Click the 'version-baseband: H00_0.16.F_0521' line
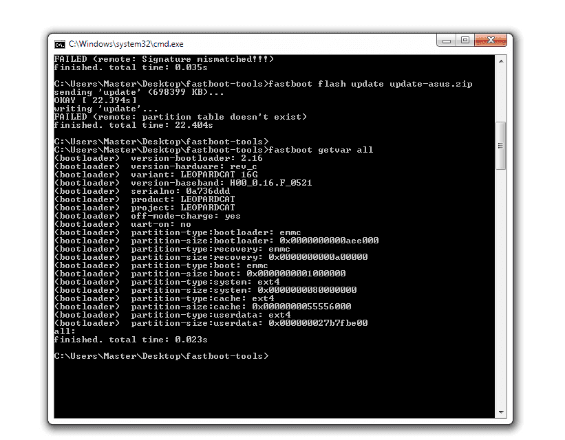 [x=183, y=183]
